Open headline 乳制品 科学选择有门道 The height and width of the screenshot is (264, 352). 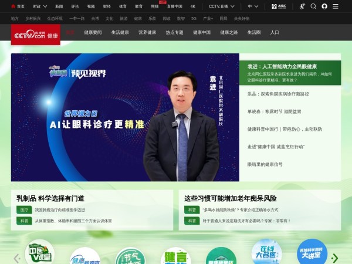click(x=50, y=198)
